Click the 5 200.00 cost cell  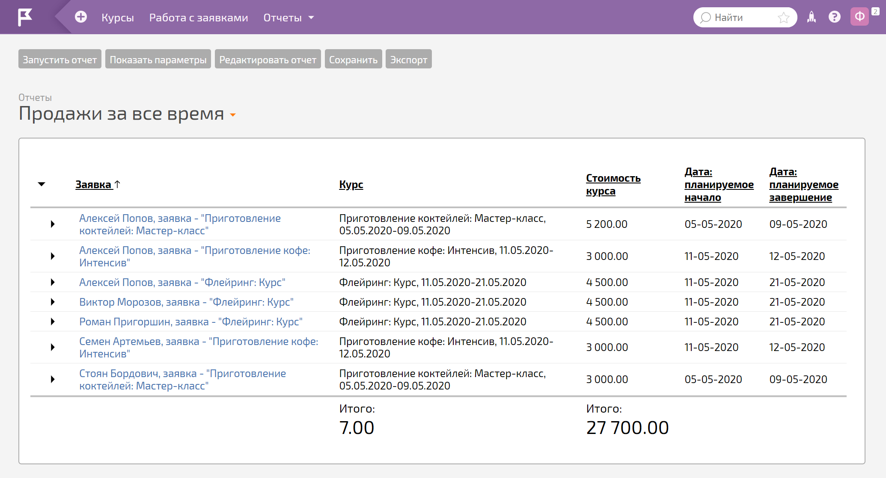[x=607, y=224]
